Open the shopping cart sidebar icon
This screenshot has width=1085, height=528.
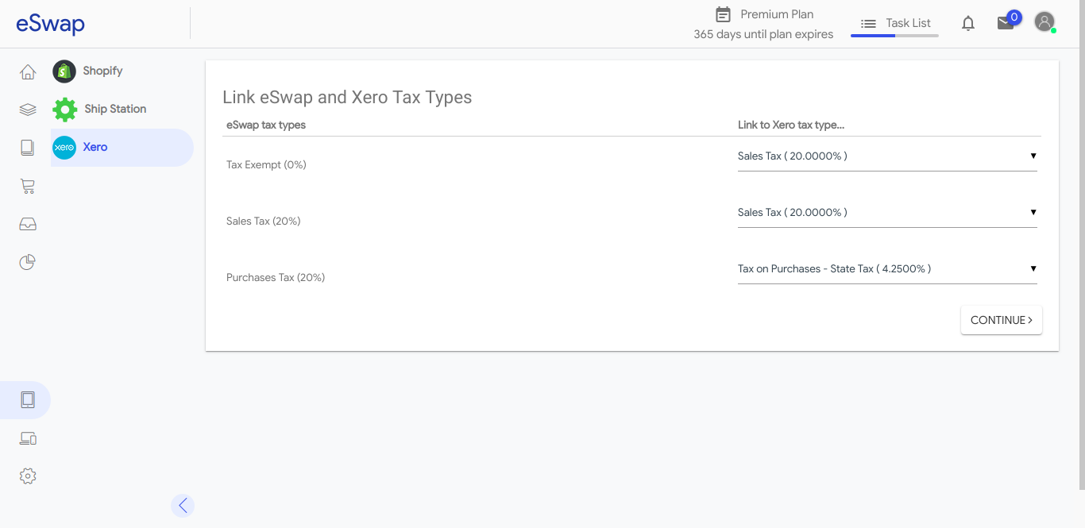coord(28,186)
